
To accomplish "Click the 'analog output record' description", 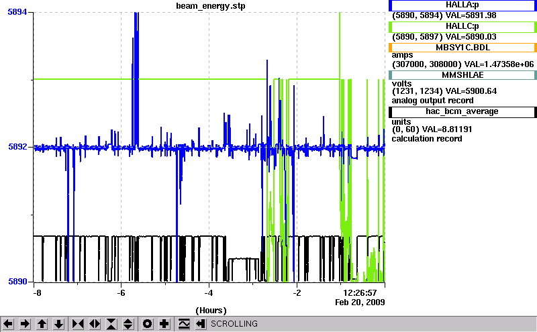I will pos(432,101).
